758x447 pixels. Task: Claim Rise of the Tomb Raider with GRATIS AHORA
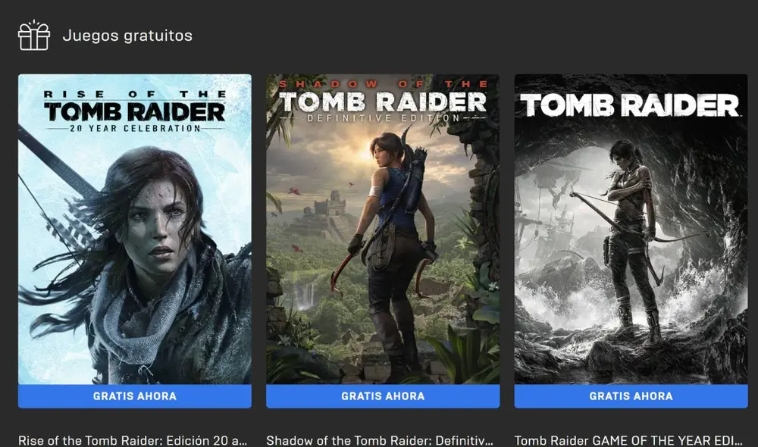tap(134, 395)
